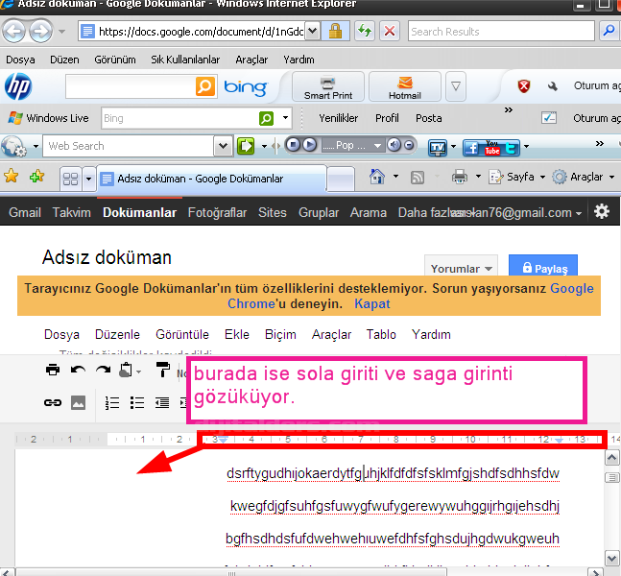This screenshot has height=576, width=621.
Task: Undo the last change in the document
Action: (x=78, y=370)
